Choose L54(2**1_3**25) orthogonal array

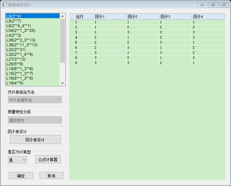pos(21,30)
